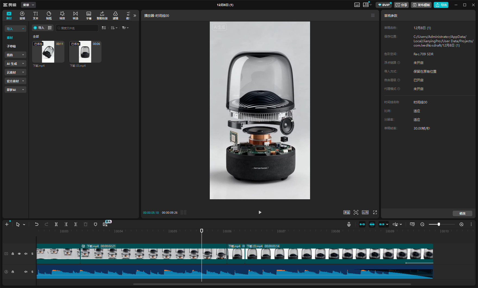This screenshot has width=478, height=288.
Task: Expand the 云素材 section
Action: point(15,72)
